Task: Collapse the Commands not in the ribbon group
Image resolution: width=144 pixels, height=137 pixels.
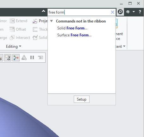Action: [52, 21]
